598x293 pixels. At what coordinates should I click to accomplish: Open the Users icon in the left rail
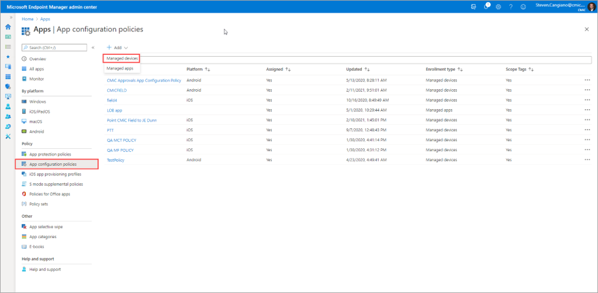coord(8,107)
